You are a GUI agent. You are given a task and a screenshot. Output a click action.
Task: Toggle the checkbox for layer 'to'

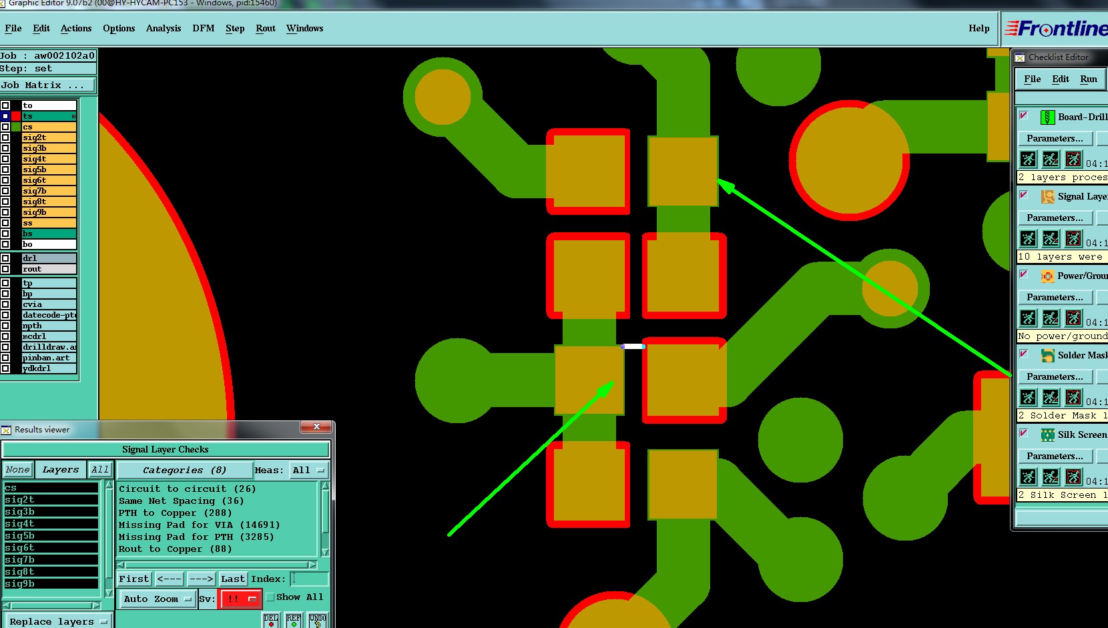[5, 105]
